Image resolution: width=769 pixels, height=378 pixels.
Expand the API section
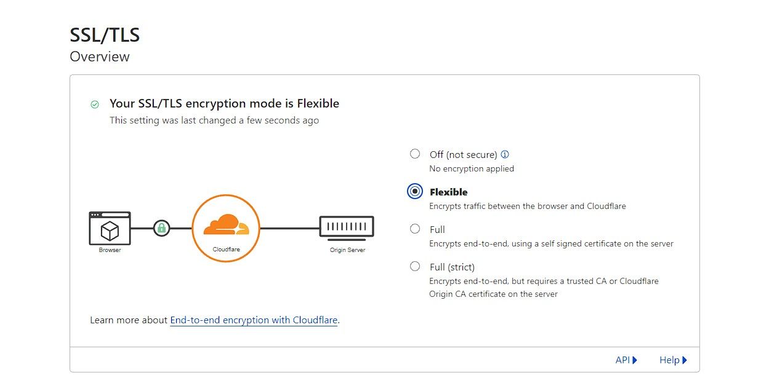626,360
